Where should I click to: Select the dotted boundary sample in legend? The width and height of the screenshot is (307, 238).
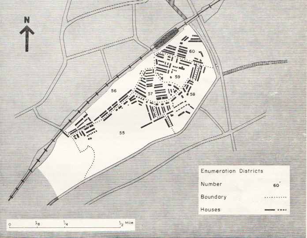pyautogui.click(x=273, y=197)
